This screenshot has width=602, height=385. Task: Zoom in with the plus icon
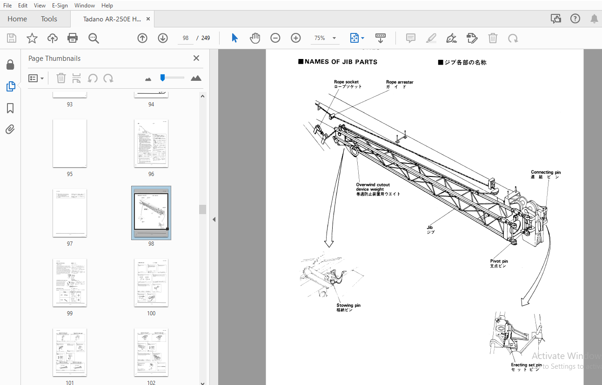(296, 38)
